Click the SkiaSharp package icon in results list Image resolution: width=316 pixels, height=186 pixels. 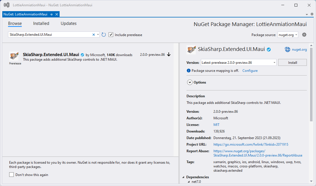14,56
